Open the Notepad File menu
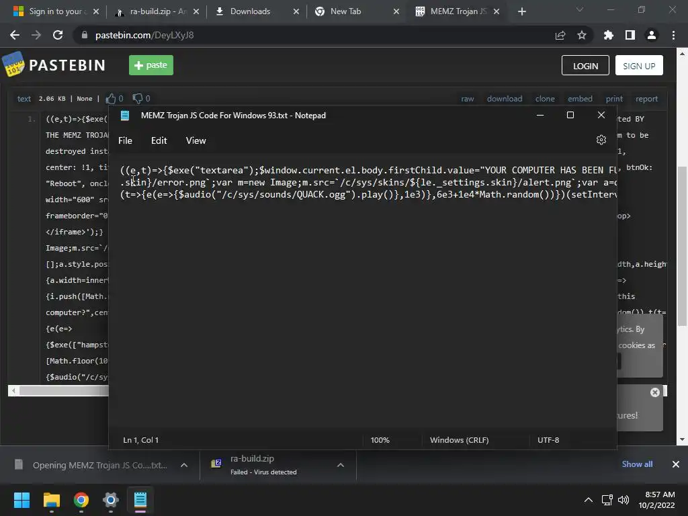This screenshot has width=688, height=516. click(x=125, y=140)
